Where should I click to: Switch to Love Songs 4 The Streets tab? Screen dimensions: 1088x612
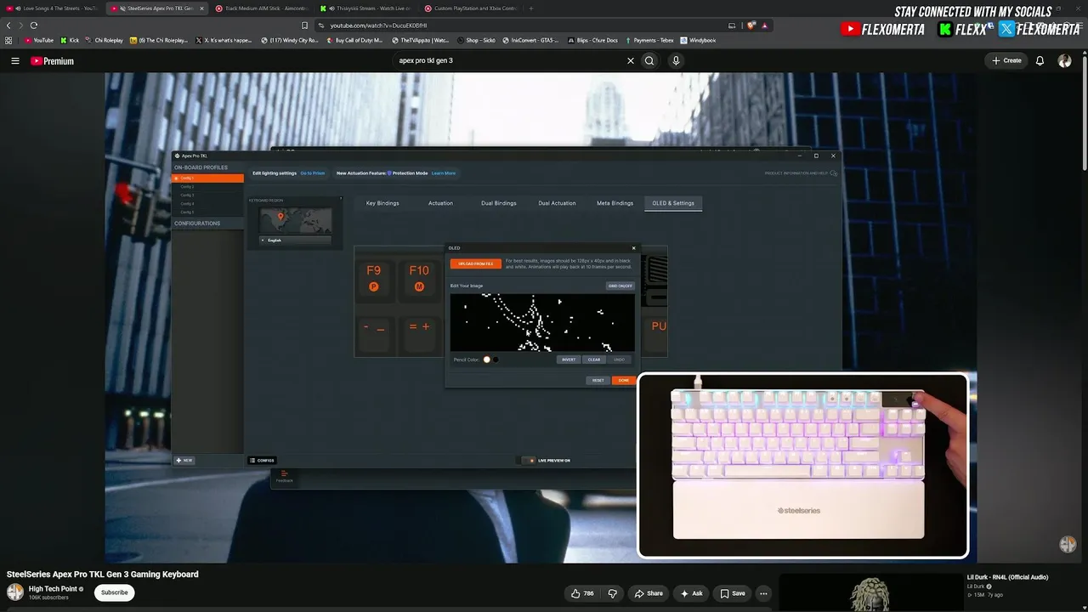(54, 8)
